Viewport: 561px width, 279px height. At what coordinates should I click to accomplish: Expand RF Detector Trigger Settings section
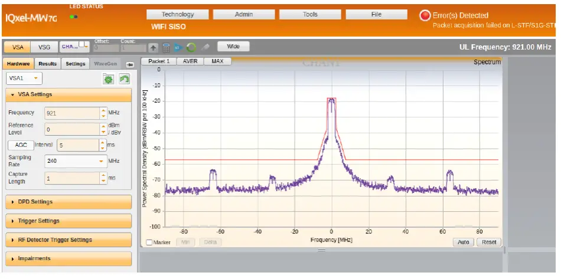69,239
